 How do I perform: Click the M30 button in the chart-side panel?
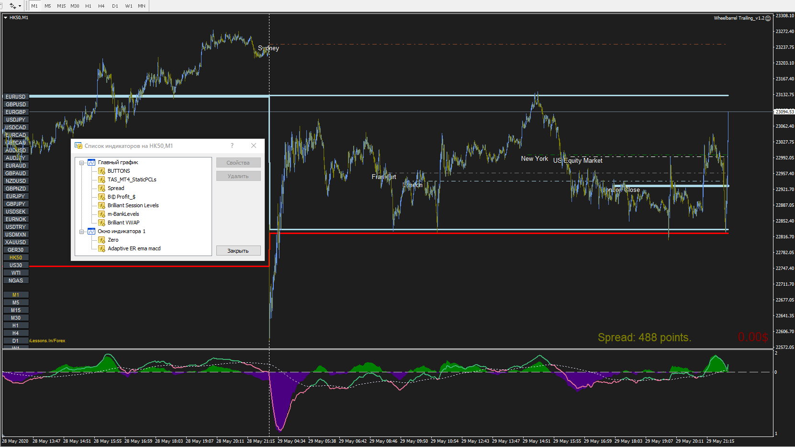pyautogui.click(x=16, y=318)
